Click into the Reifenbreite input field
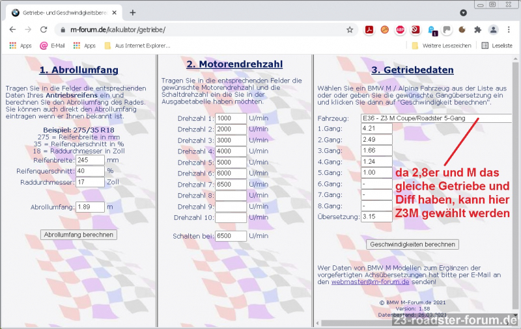Viewport: 521px width, 329px height. [90, 159]
